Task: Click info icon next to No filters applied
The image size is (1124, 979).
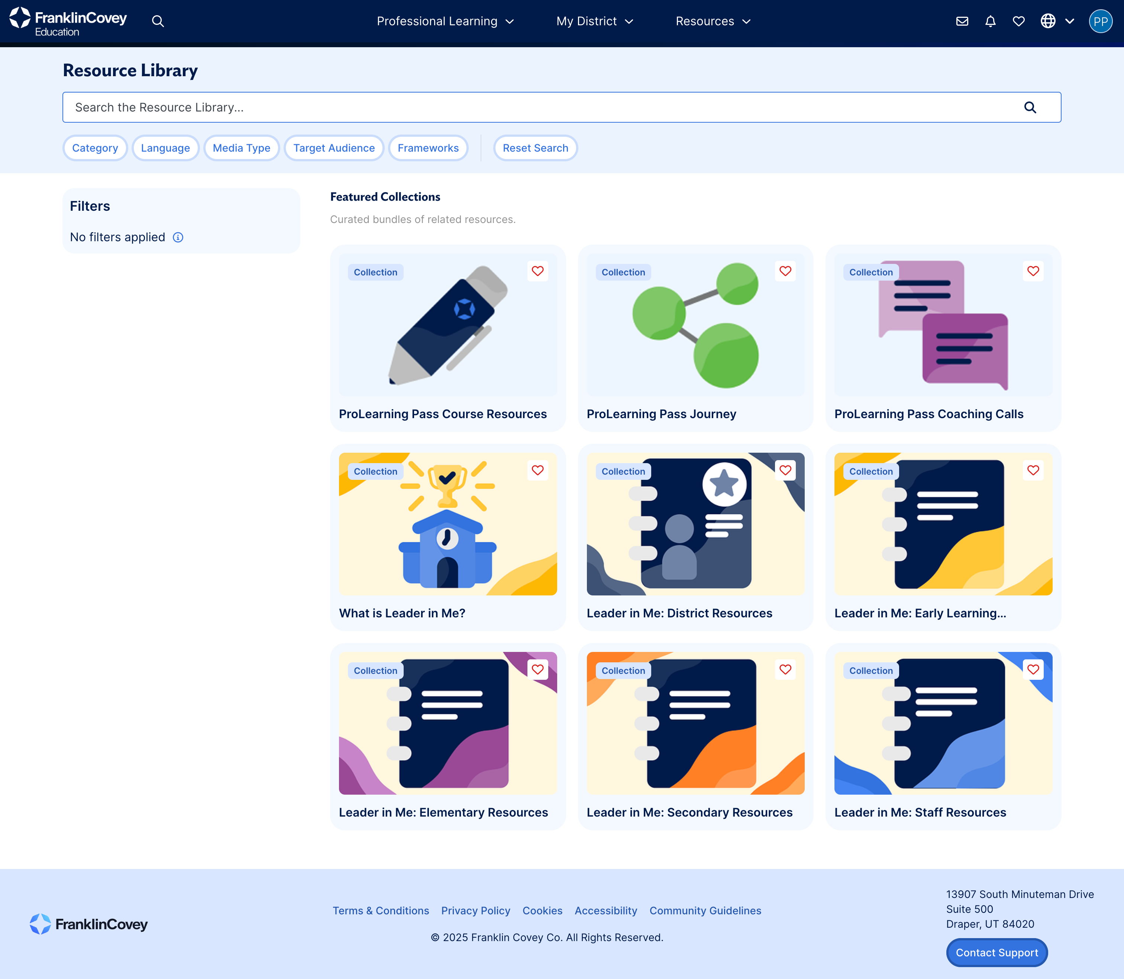Action: pos(178,237)
